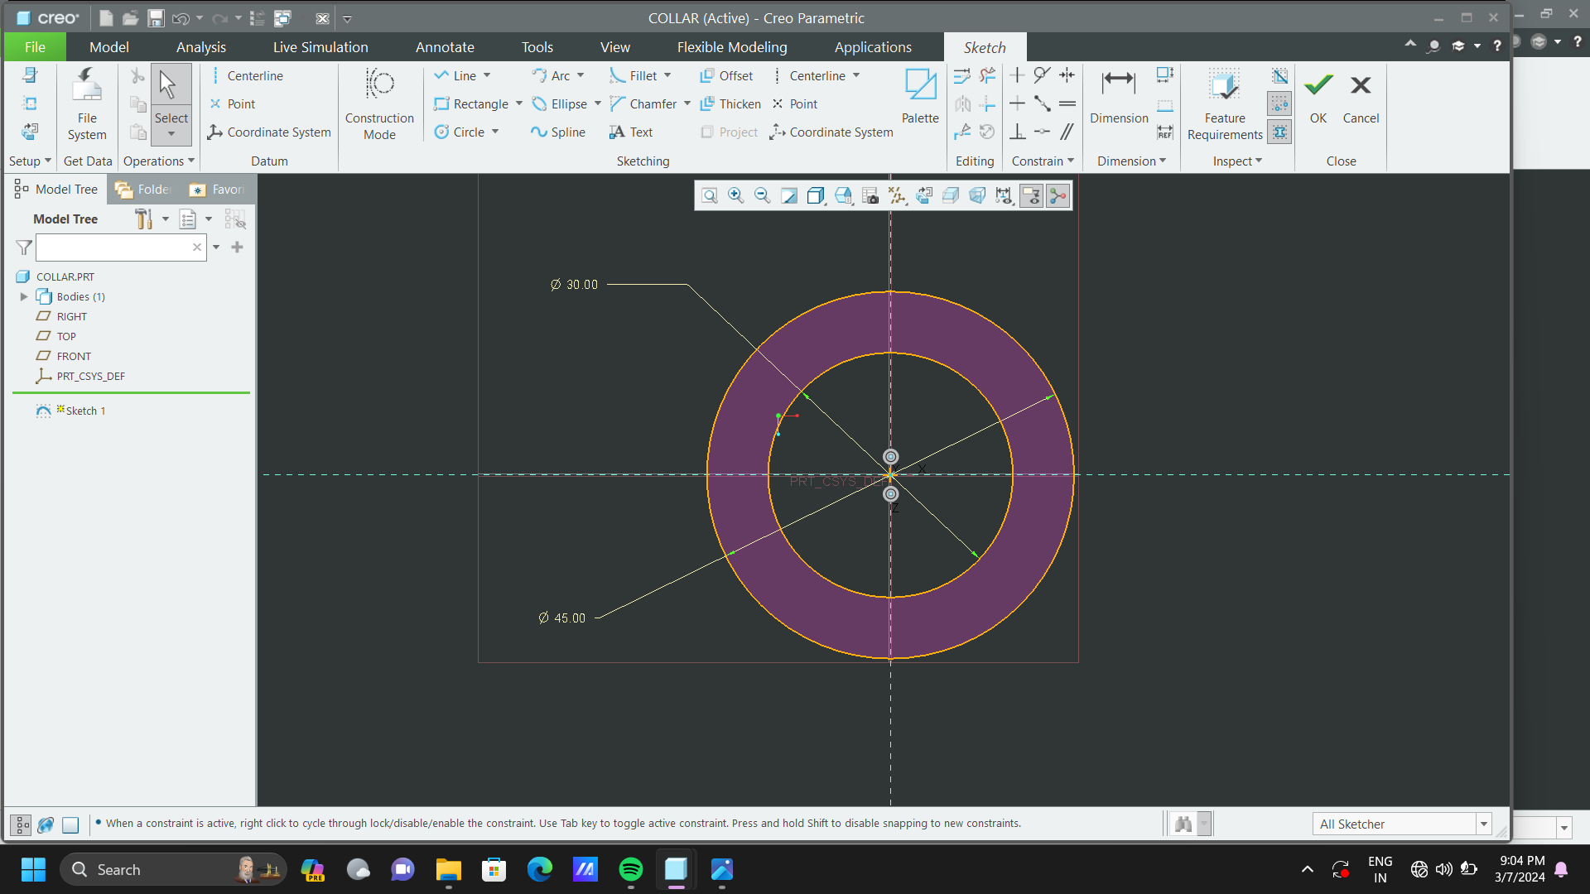Open the All Sketcher filter dropdown

[x=1483, y=824]
